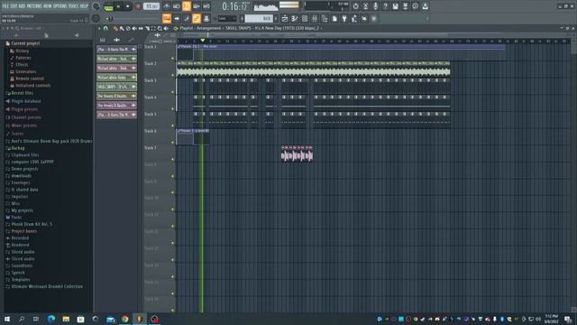
Task: Click the file icon tab in Browser
Action: tap(46, 35)
